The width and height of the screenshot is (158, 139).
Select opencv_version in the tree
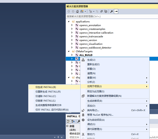tap(88, 40)
